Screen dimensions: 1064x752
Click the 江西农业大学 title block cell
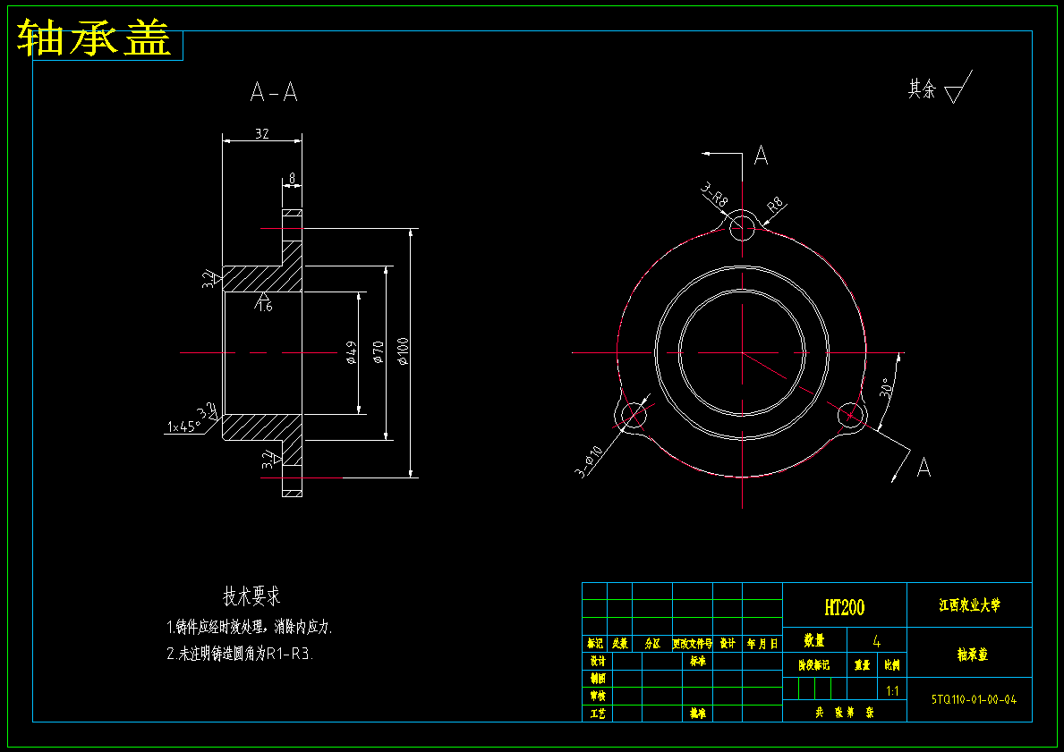click(x=970, y=605)
